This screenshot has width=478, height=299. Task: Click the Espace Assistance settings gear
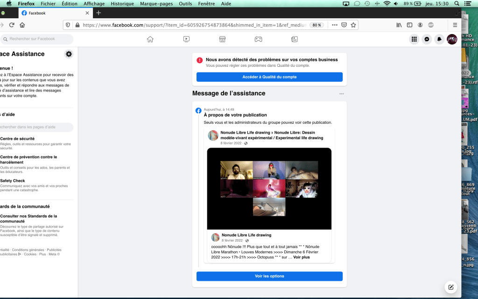click(69, 54)
